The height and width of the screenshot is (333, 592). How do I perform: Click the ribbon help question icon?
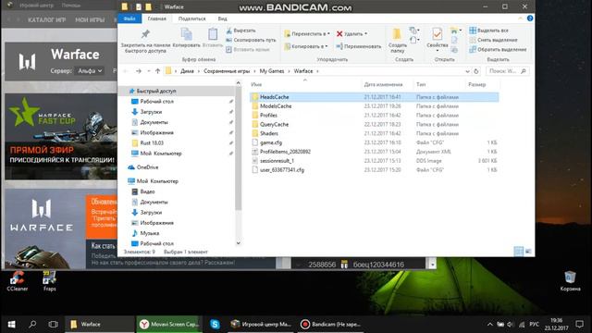point(530,18)
